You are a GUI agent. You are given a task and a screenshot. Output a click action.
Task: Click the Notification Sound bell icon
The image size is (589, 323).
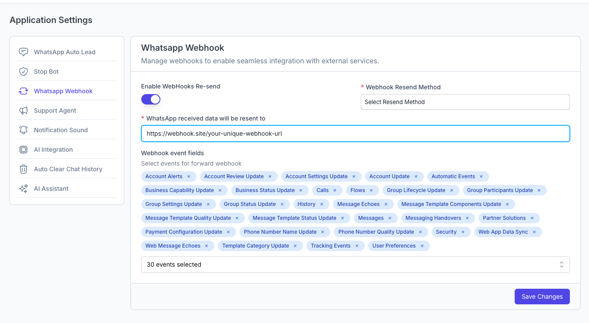click(23, 130)
